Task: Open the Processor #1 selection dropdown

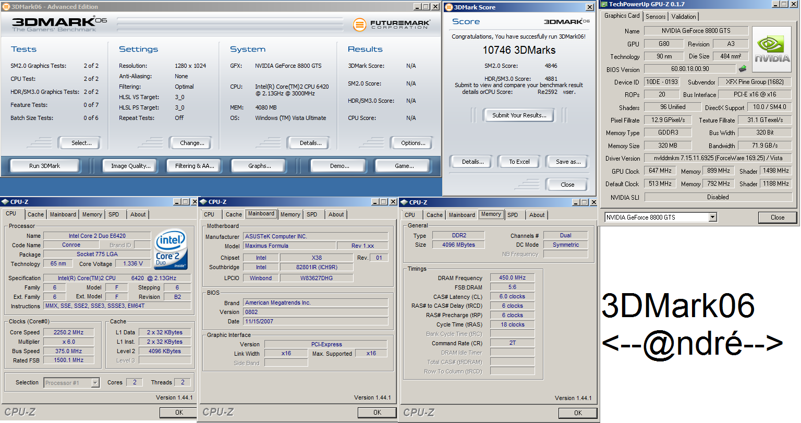Action: (x=95, y=383)
